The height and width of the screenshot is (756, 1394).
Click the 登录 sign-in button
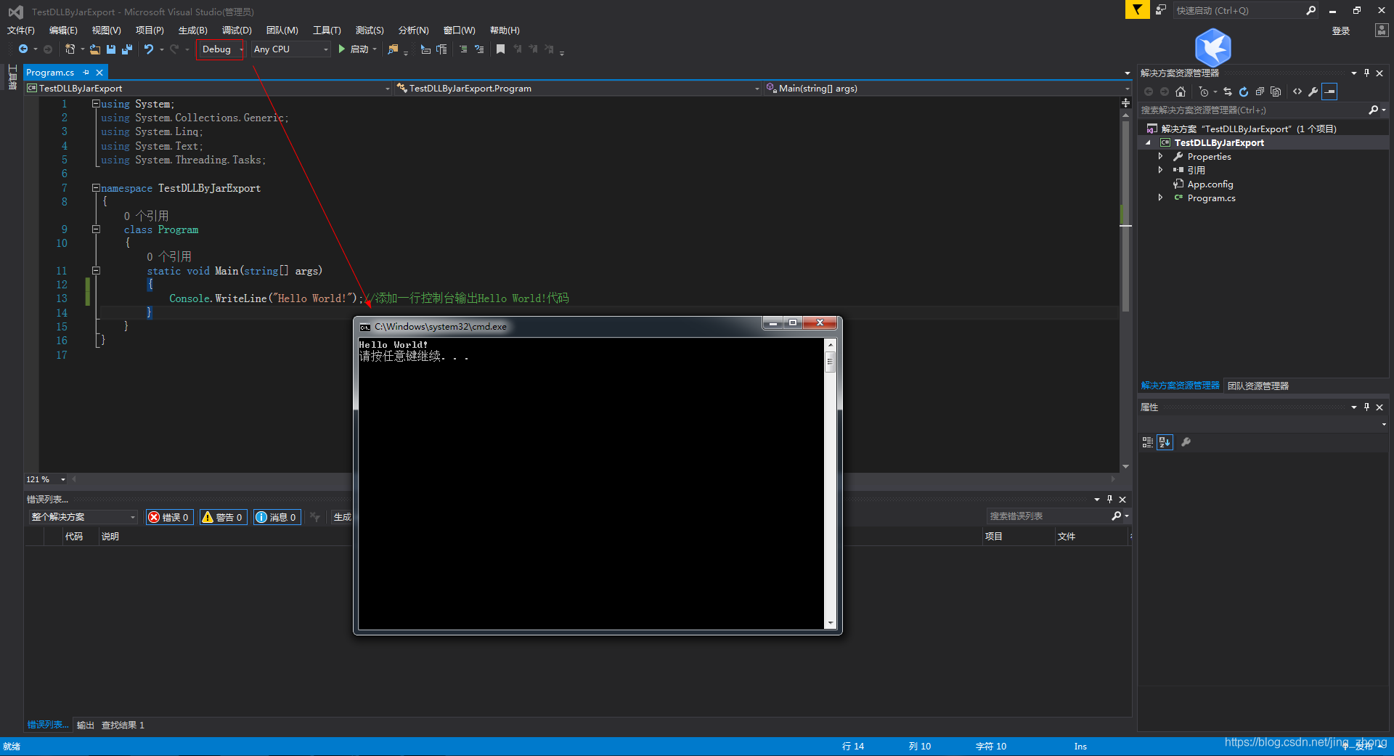[1340, 31]
